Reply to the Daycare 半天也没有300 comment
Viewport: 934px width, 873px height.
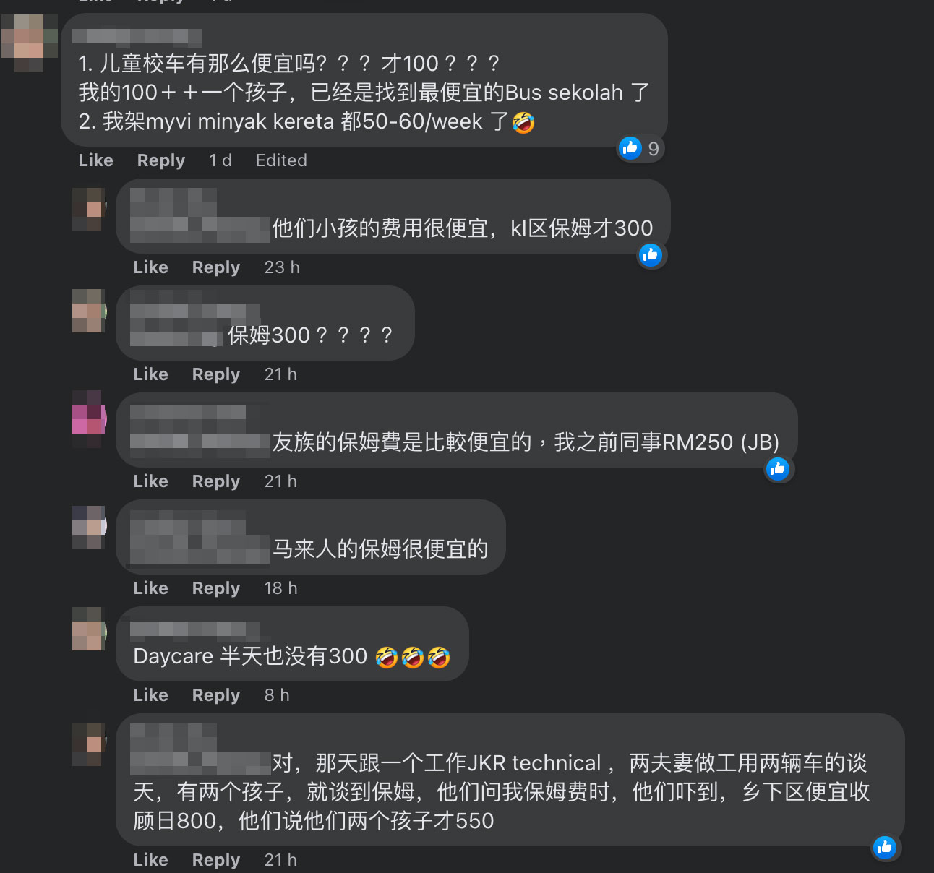[216, 695]
